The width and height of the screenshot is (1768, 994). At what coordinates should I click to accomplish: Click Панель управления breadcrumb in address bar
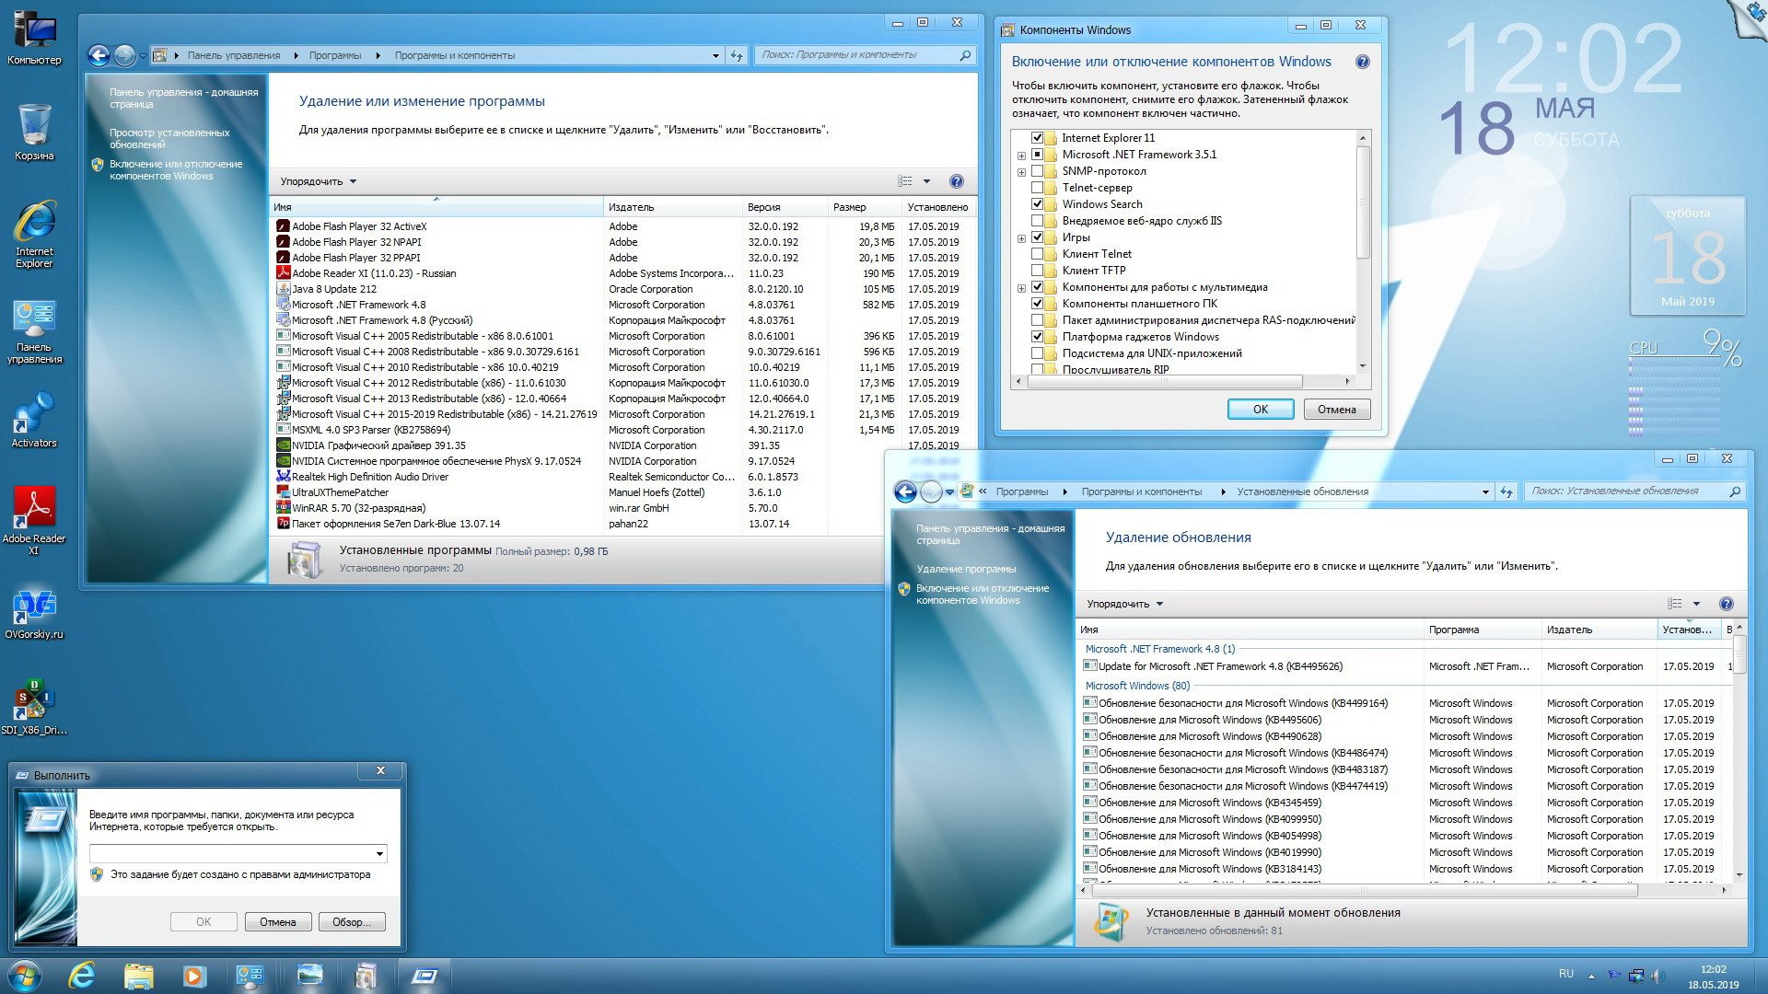tap(234, 55)
